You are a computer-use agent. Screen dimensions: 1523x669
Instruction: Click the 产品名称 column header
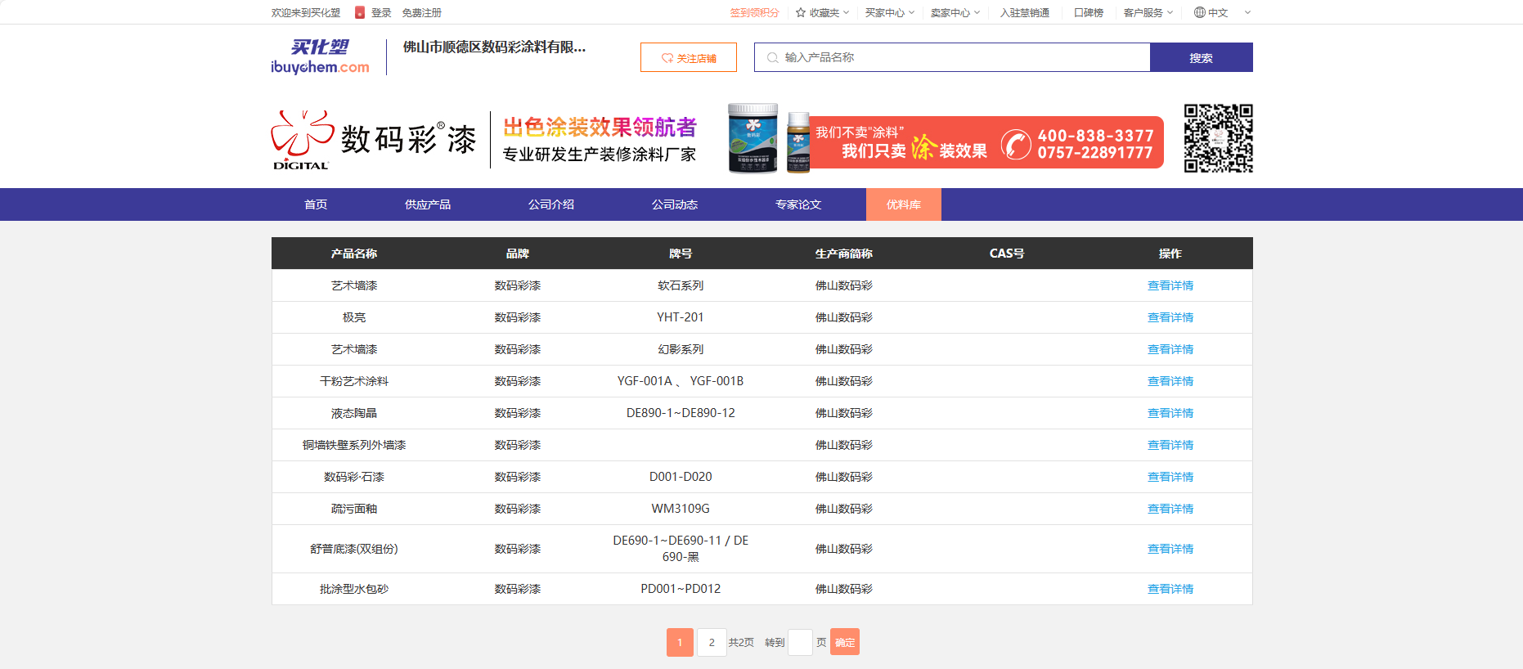(x=354, y=254)
